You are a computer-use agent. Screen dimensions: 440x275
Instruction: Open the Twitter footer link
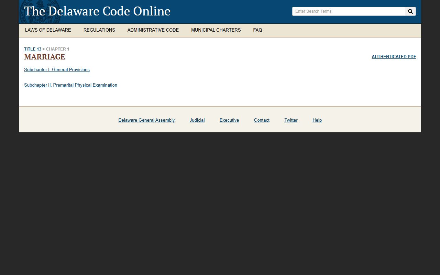(291, 120)
